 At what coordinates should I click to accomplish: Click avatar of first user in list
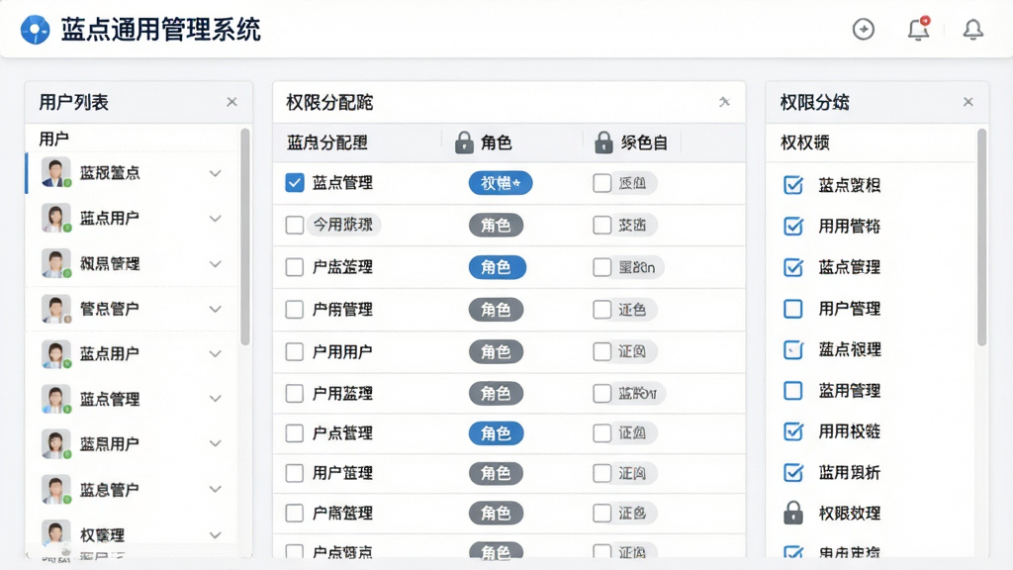(56, 172)
